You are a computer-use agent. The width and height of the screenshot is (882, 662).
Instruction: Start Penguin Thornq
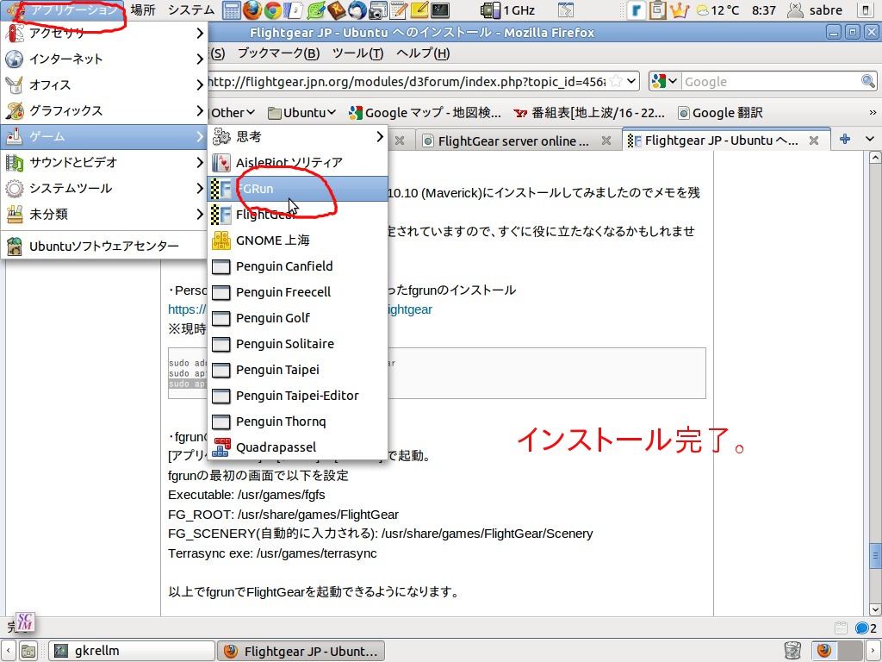[x=297, y=422]
